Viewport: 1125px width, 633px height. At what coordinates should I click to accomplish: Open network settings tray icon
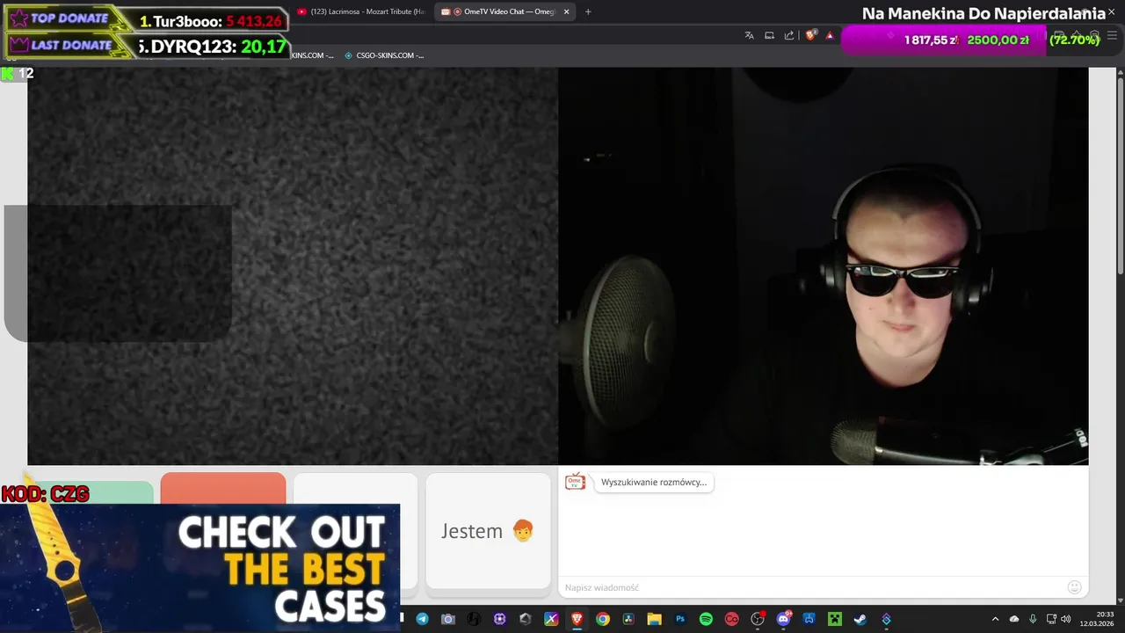coord(1051,619)
